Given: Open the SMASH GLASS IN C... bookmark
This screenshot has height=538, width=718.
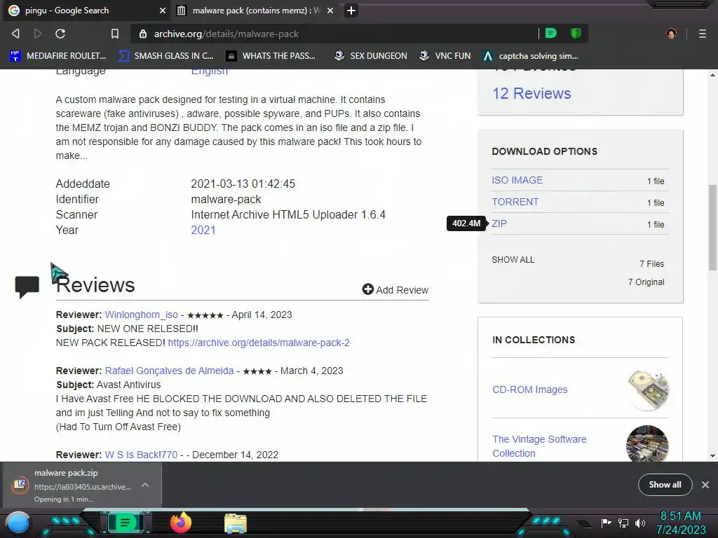Looking at the screenshot, I should click(x=166, y=56).
